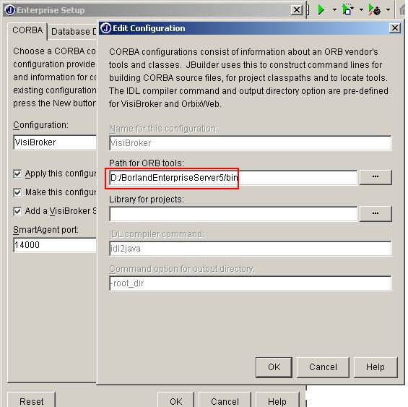408x407 pixels.
Task: Cancel the Edit Configuration dialog
Action: point(323,367)
